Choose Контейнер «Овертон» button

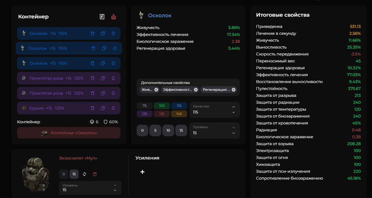(x=69, y=133)
